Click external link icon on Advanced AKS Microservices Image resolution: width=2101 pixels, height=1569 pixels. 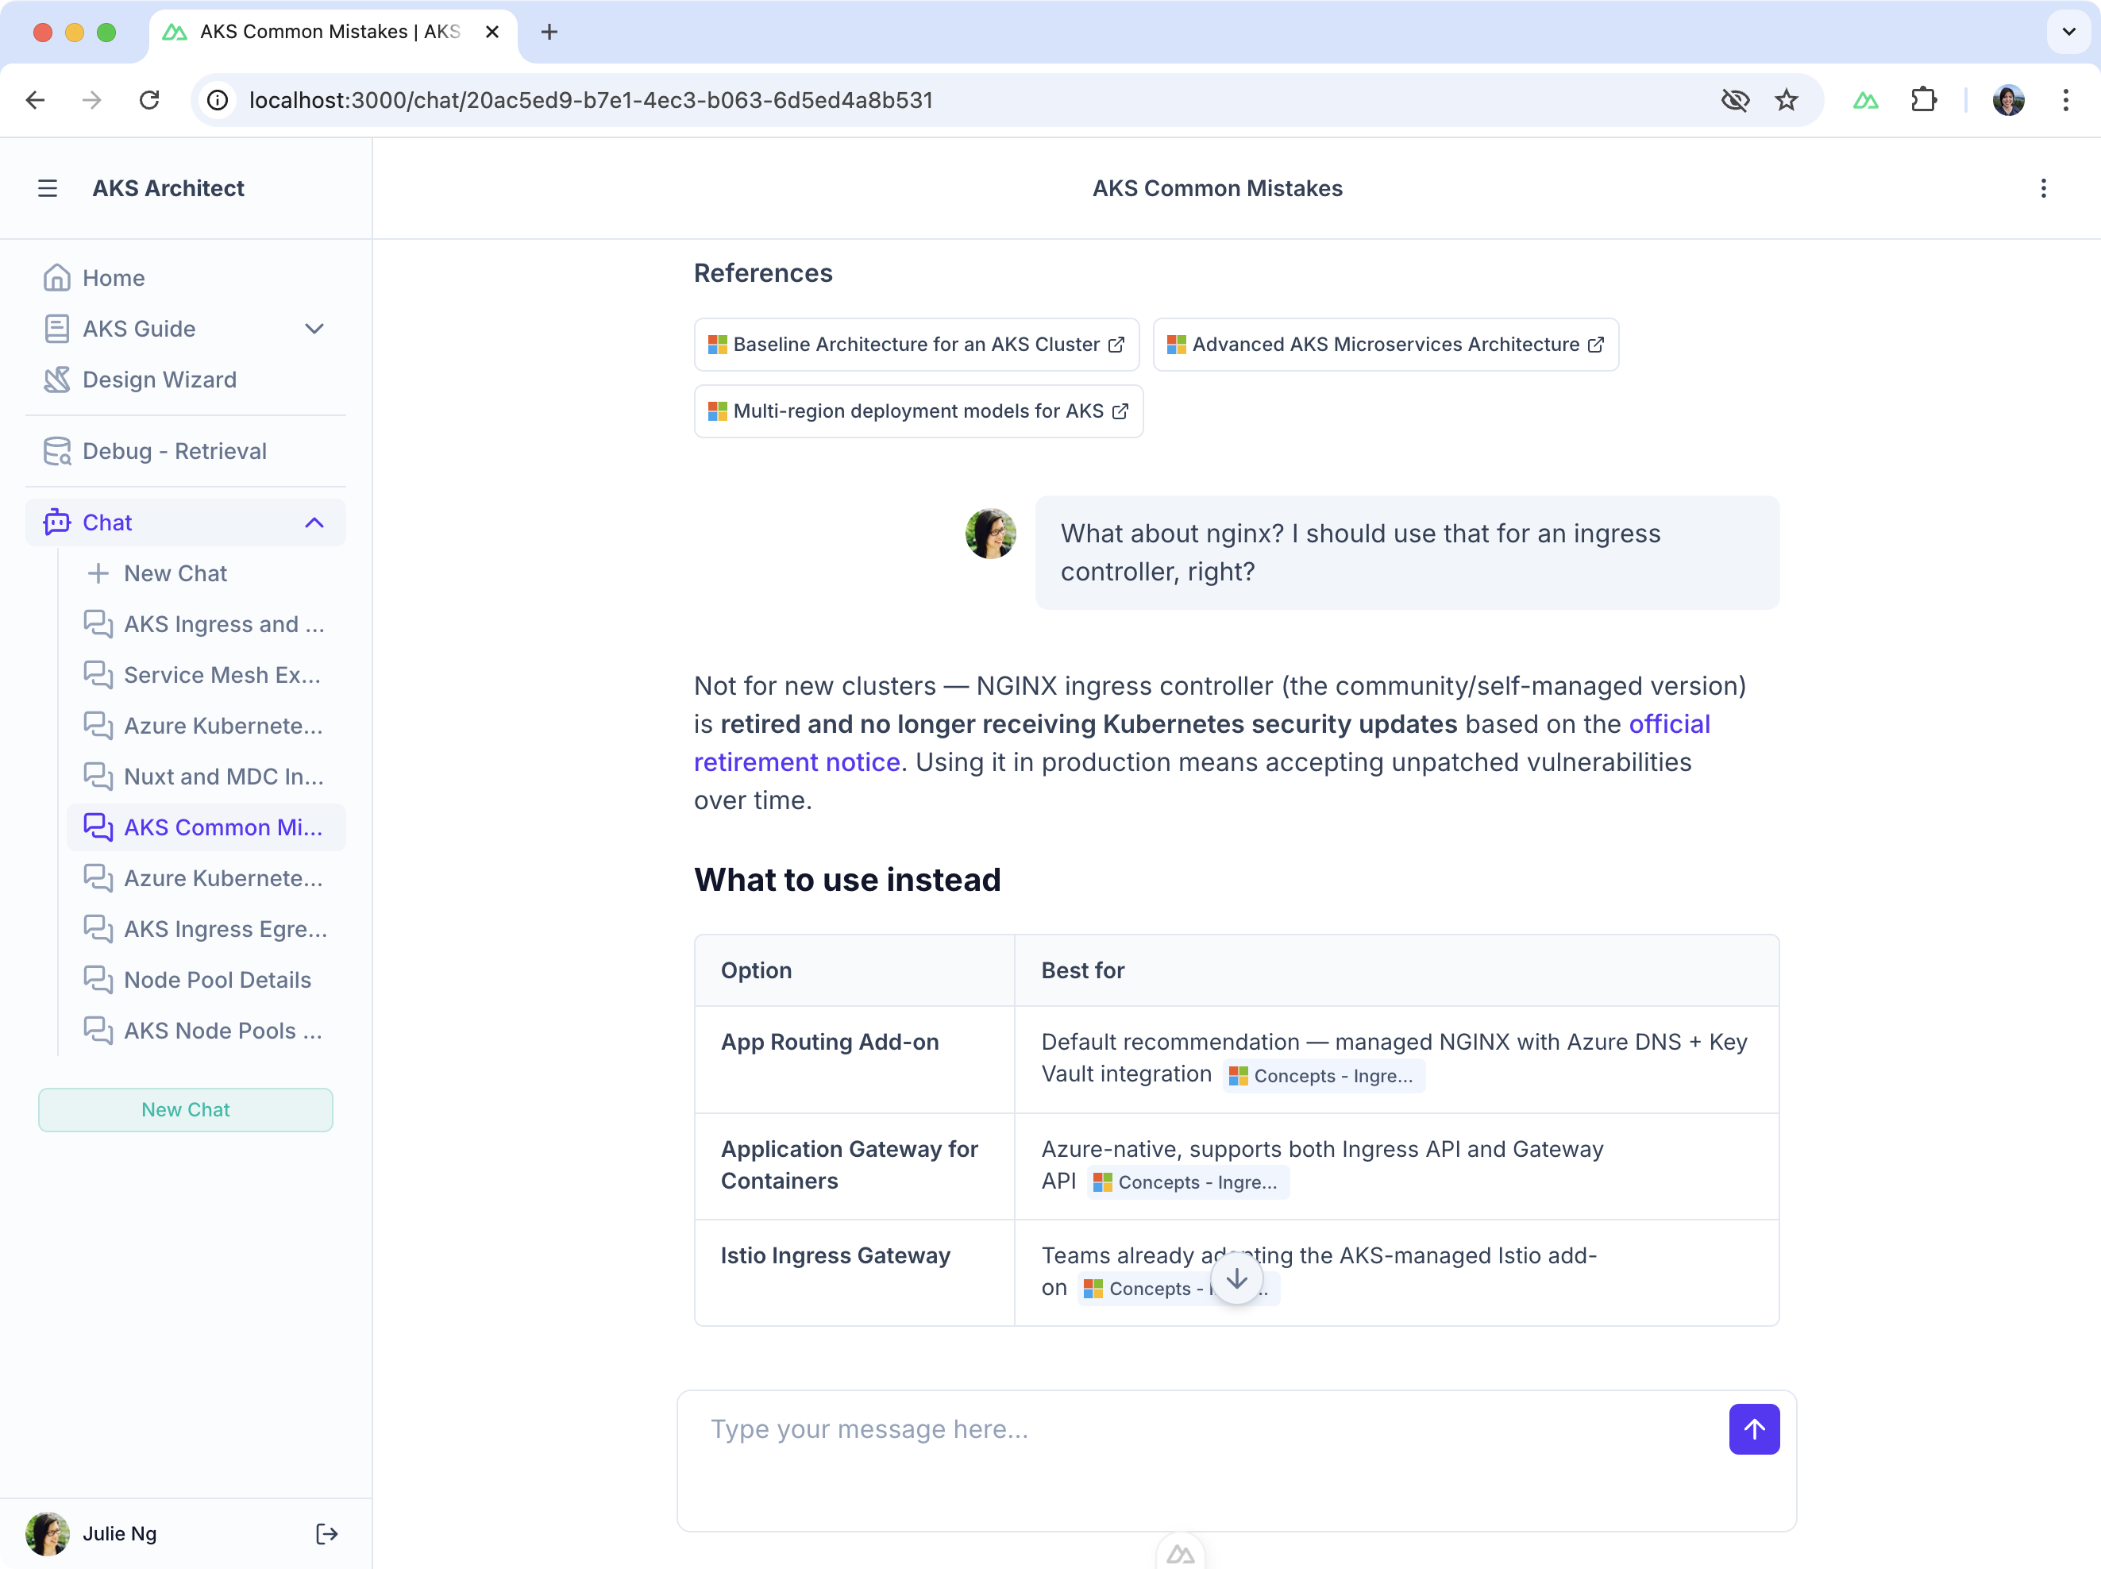coord(1597,345)
